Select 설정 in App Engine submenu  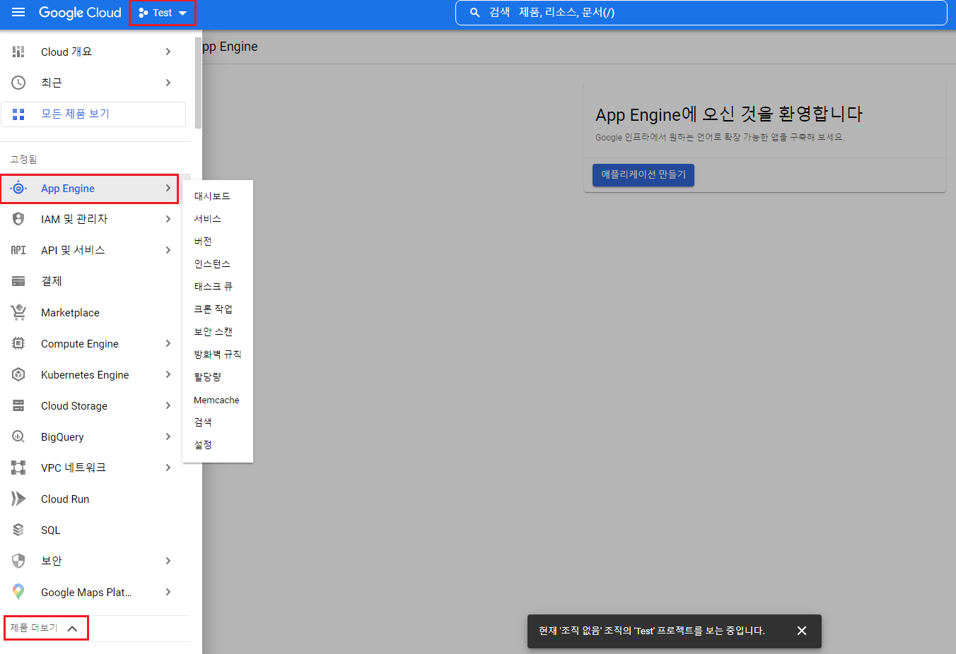point(203,445)
